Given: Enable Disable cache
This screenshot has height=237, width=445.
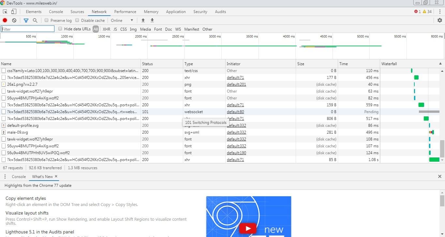Looking at the screenshot, I should coord(77,20).
